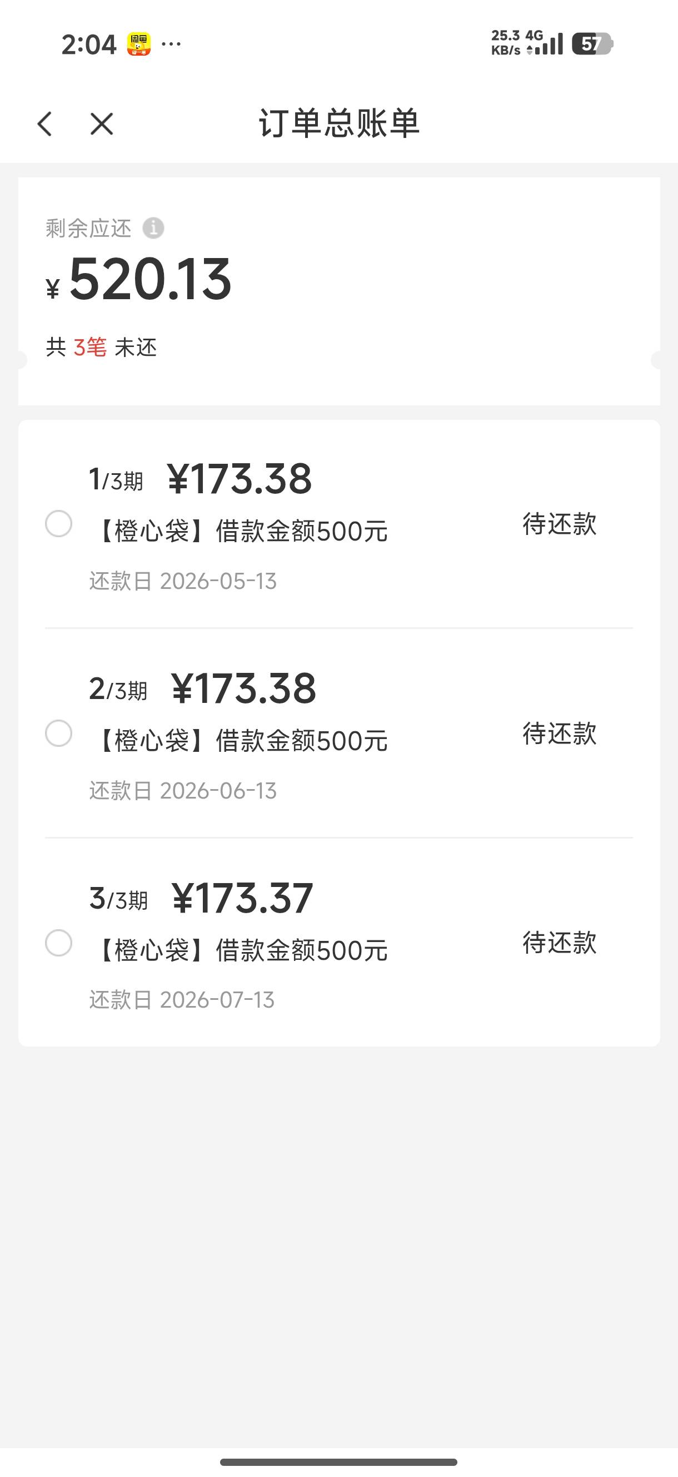Tap the clock time in status bar
678x1477 pixels.
(x=89, y=44)
